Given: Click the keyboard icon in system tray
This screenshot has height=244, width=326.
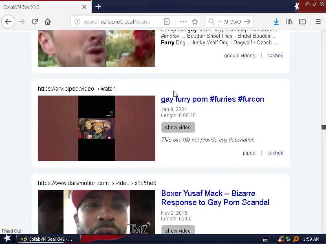Looking at the screenshot, I should (x=266, y=240).
